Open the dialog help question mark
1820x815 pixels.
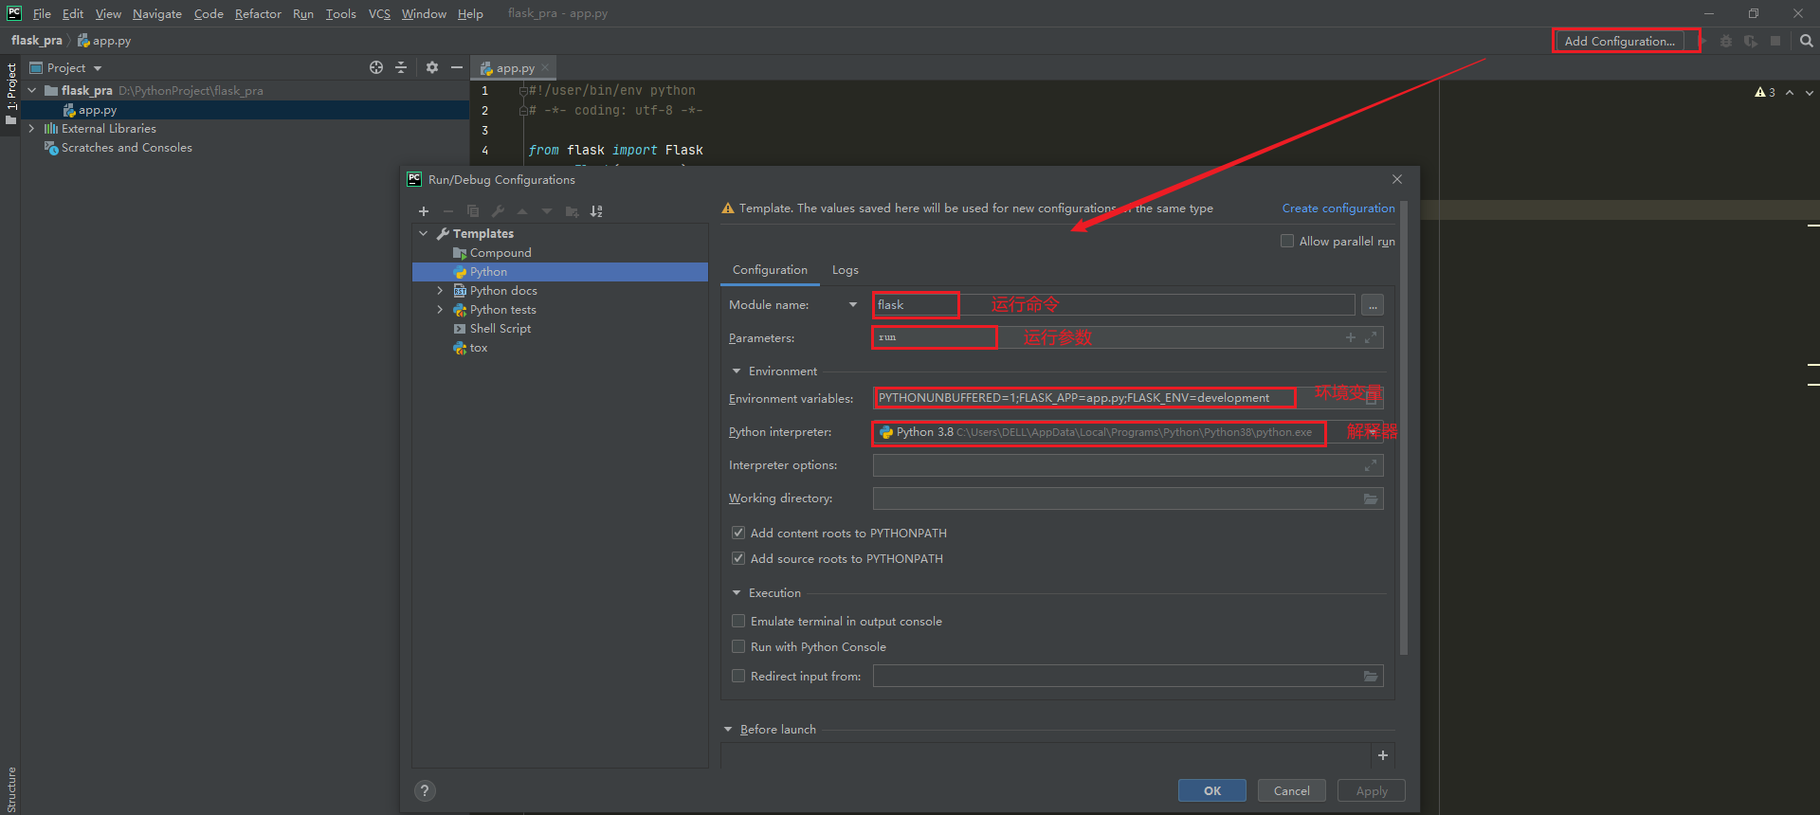click(x=425, y=790)
